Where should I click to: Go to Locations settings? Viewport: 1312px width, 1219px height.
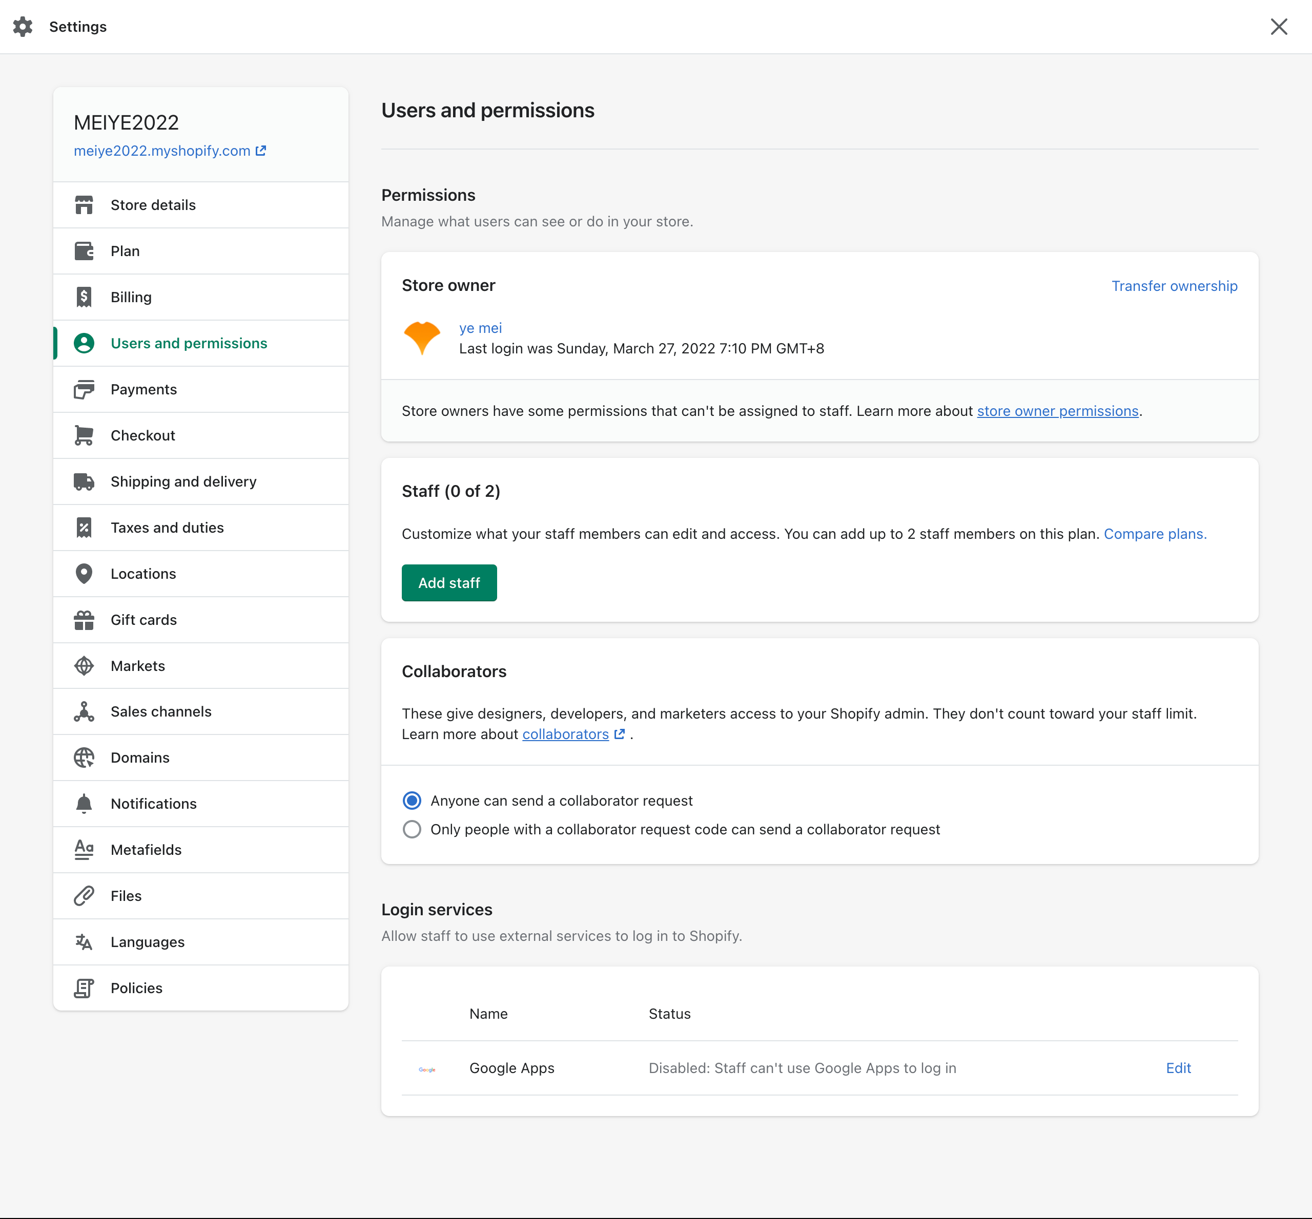pyautogui.click(x=200, y=574)
